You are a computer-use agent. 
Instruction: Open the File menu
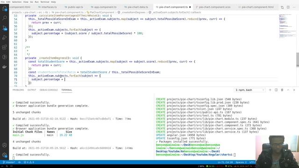pos(3,2)
